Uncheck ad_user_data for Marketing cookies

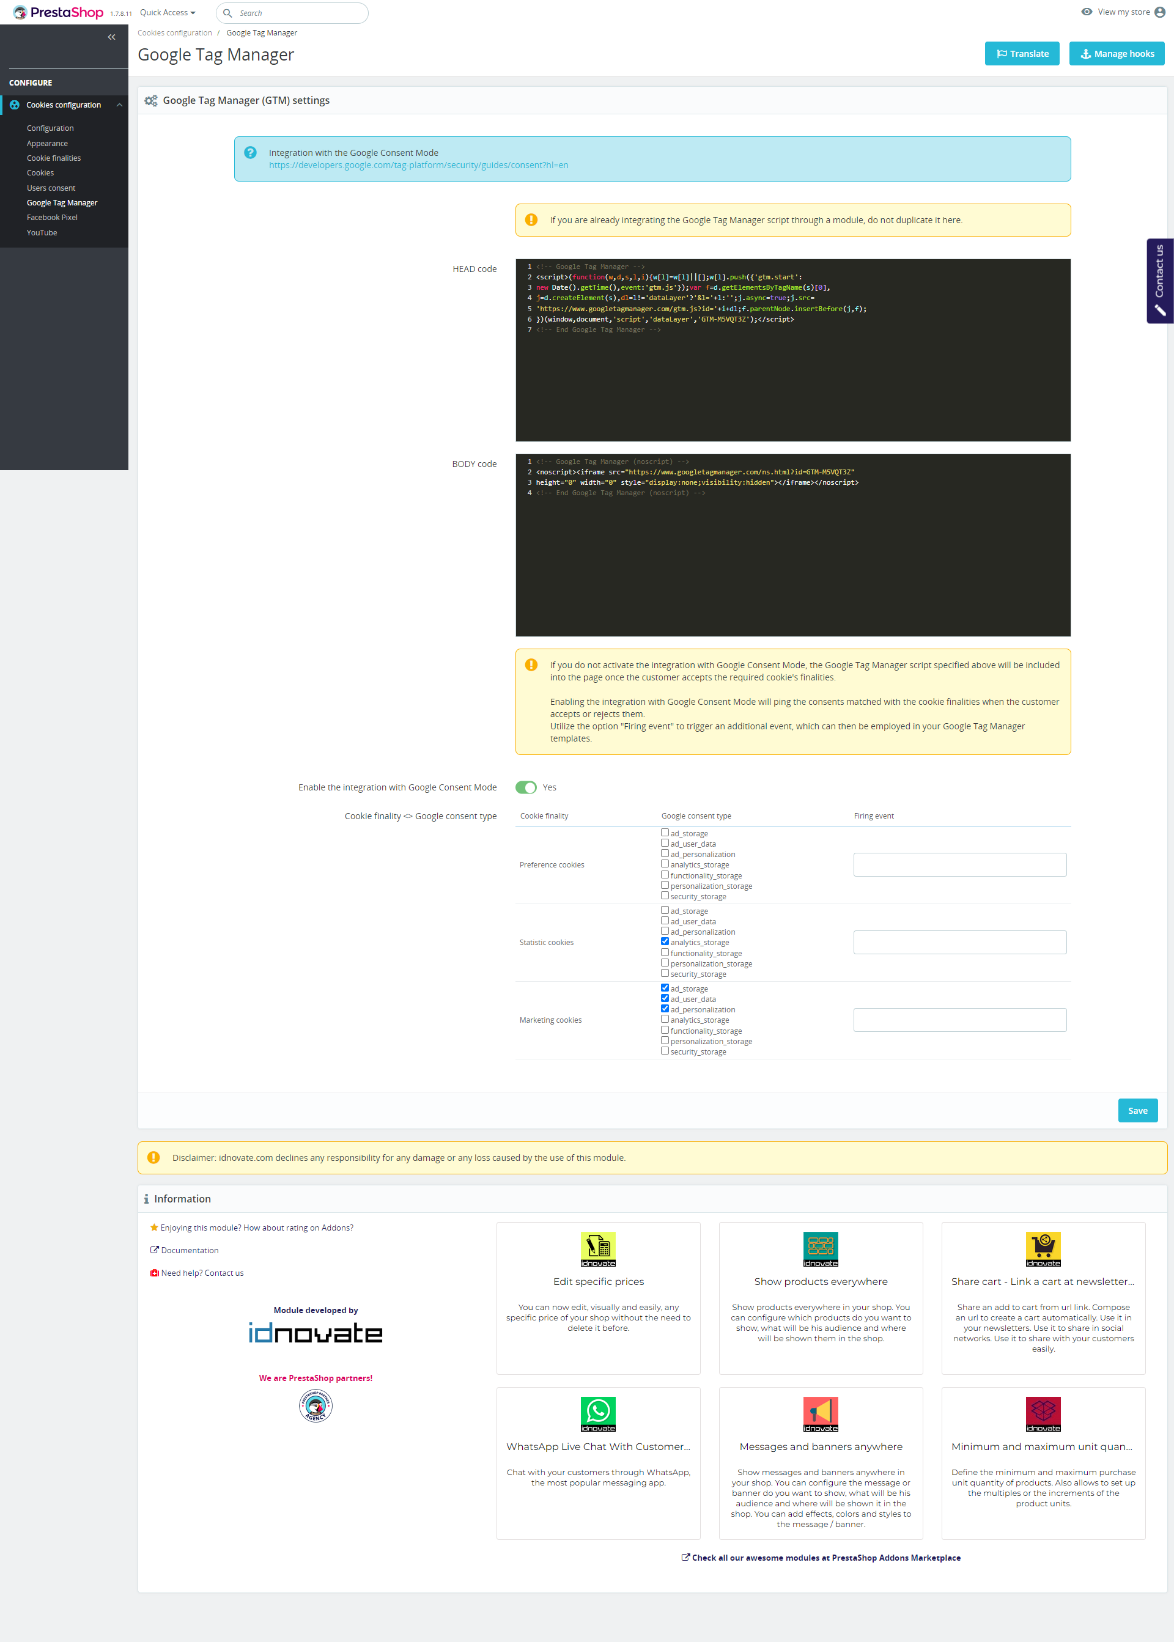point(665,998)
